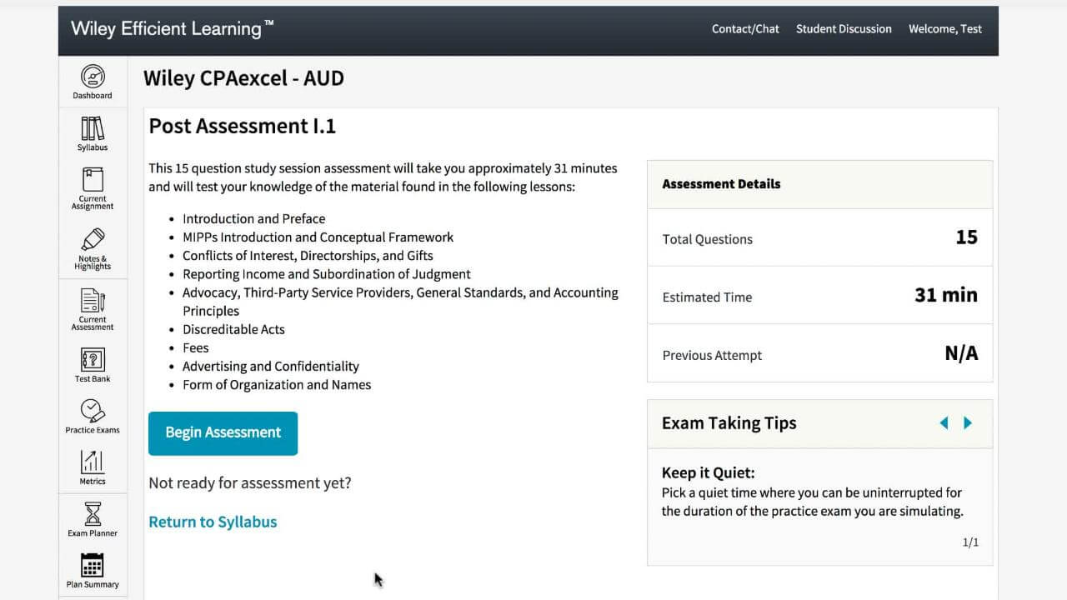Select Form of Organization and Names item
1067x600 pixels.
277,384
